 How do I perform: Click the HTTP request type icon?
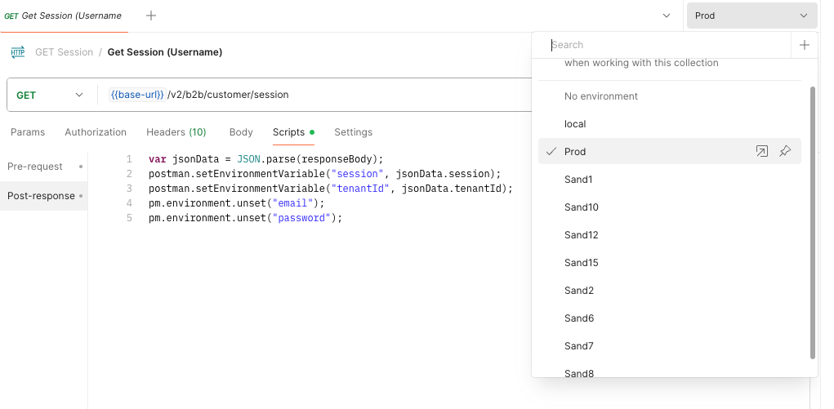click(17, 52)
